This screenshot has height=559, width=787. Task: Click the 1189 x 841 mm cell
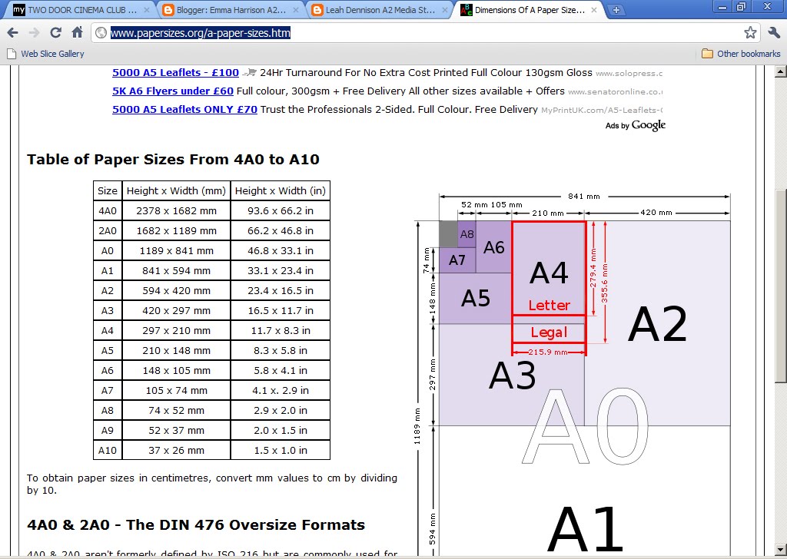[x=176, y=250]
